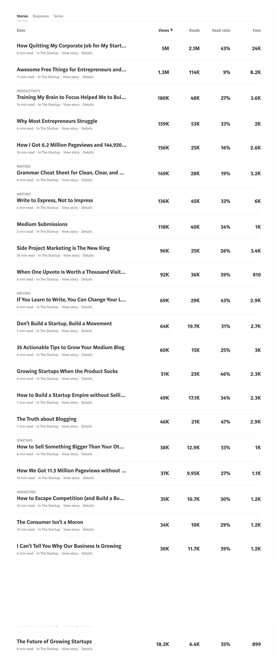The image size is (277, 665).
Task: Sort stories by the Reads column
Action: (194, 30)
